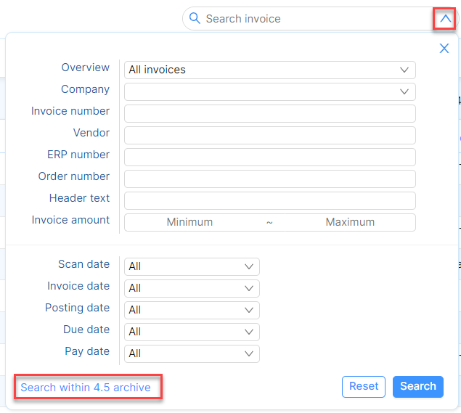Open the Company dropdown

[269, 91]
